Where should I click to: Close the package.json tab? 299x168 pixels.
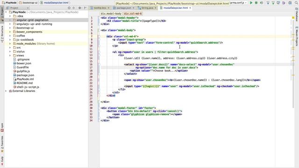133,8
